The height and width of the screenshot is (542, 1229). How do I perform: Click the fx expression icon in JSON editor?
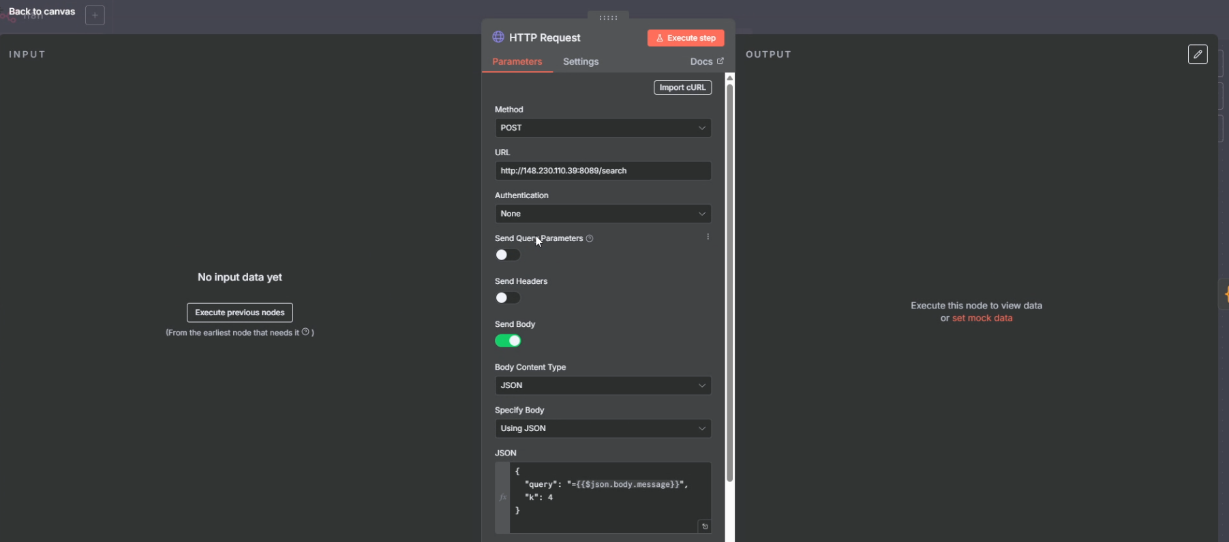503,498
